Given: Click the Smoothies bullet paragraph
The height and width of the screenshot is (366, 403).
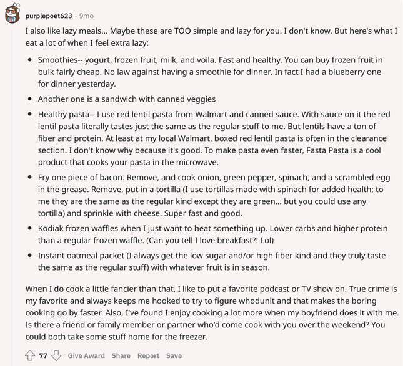Looking at the screenshot, I should [210, 72].
